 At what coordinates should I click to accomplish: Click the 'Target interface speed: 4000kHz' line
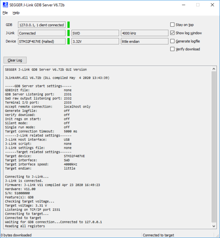tap(41, 164)
